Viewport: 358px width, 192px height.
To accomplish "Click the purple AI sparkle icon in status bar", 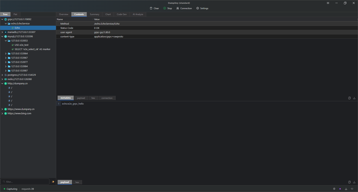I will click(x=340, y=189).
